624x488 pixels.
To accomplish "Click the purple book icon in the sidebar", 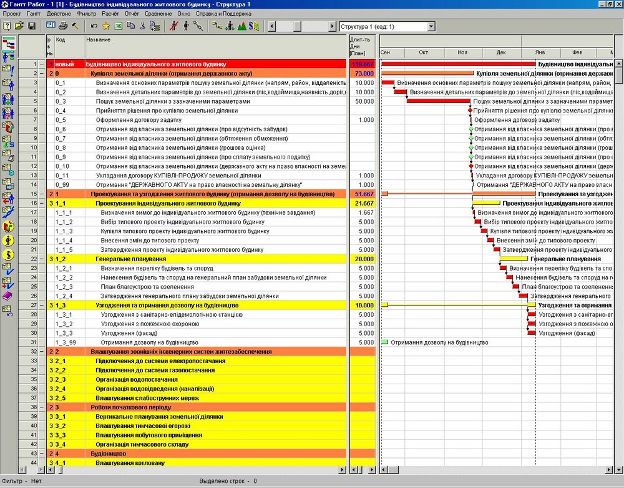I will pos(9,295).
